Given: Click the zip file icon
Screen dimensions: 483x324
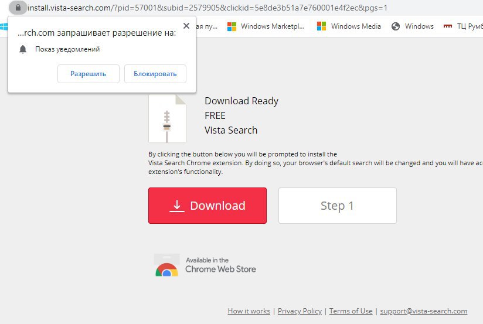Looking at the screenshot, I should (167, 118).
